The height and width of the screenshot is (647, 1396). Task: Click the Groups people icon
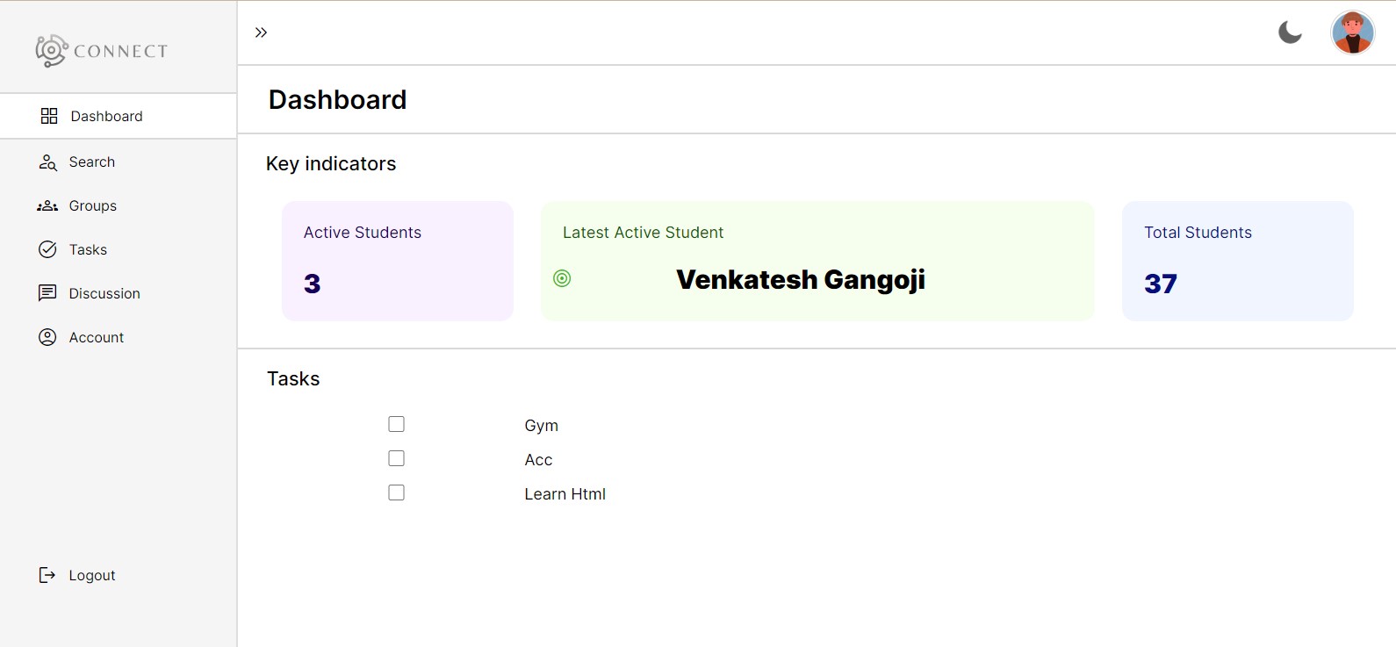click(x=47, y=206)
